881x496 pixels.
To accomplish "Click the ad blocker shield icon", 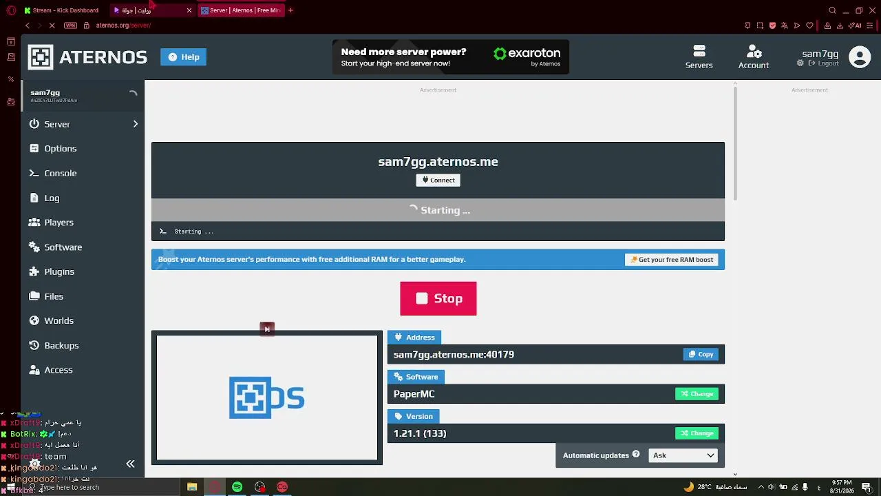I will point(772,25).
